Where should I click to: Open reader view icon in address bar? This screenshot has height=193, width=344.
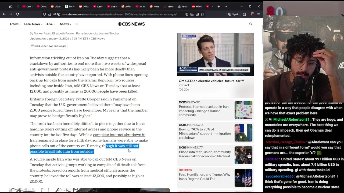point(187,14)
